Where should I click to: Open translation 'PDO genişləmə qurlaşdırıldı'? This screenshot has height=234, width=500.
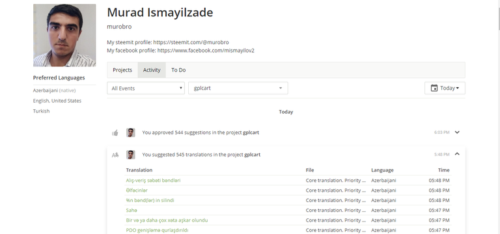click(x=157, y=230)
